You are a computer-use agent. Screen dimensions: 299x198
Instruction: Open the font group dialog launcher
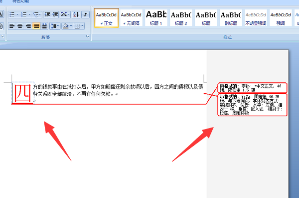2,36
